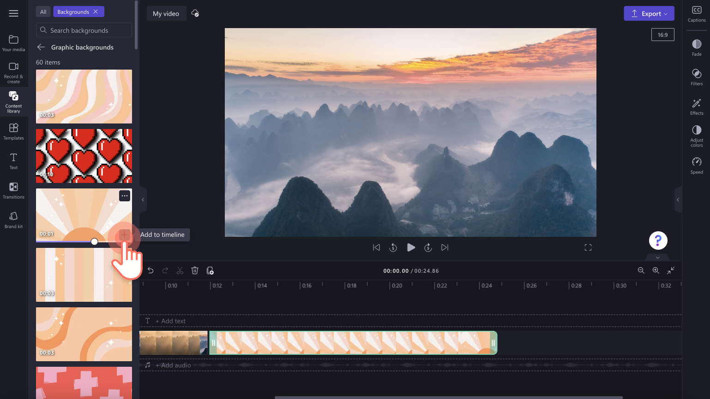Click the horizontal timeline scrollbar
The height and width of the screenshot is (399, 710).
(x=449, y=397)
